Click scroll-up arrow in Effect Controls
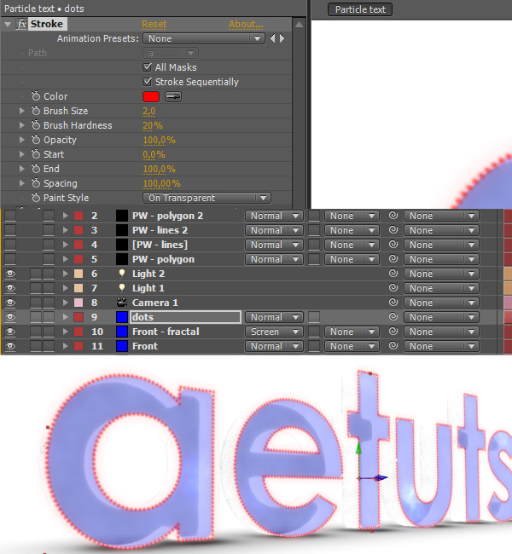 [x=299, y=25]
